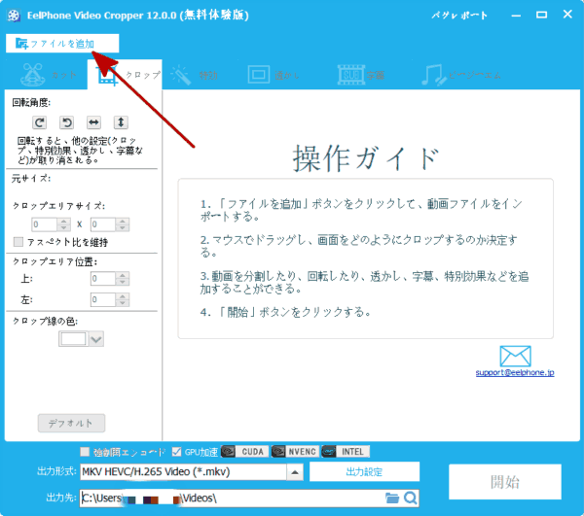Viewport: 584px width, 516px height.
Task: Decrease crop area width with down arrow
Action: click(x=63, y=228)
